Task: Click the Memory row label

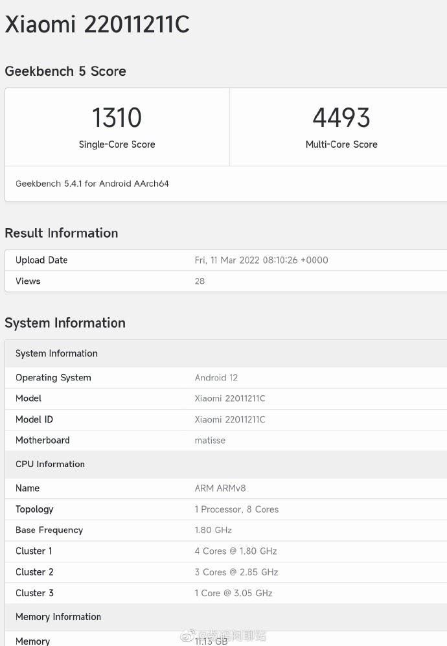Action: tap(32, 641)
